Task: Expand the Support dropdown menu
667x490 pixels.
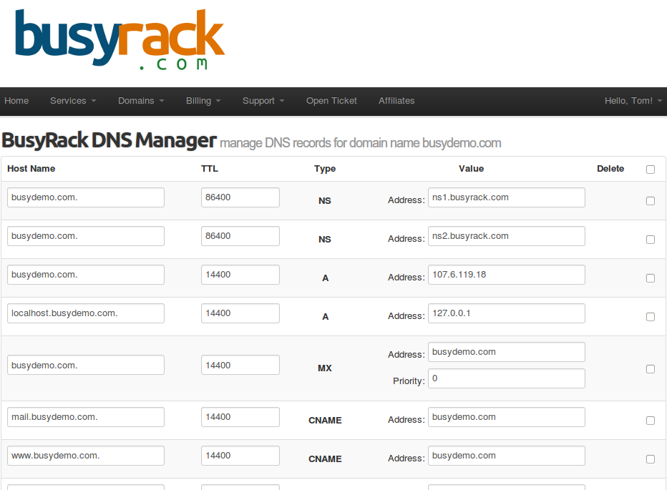Action: pos(263,101)
